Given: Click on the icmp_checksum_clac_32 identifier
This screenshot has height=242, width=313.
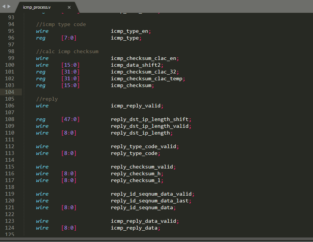Looking at the screenshot, I should [145, 72].
